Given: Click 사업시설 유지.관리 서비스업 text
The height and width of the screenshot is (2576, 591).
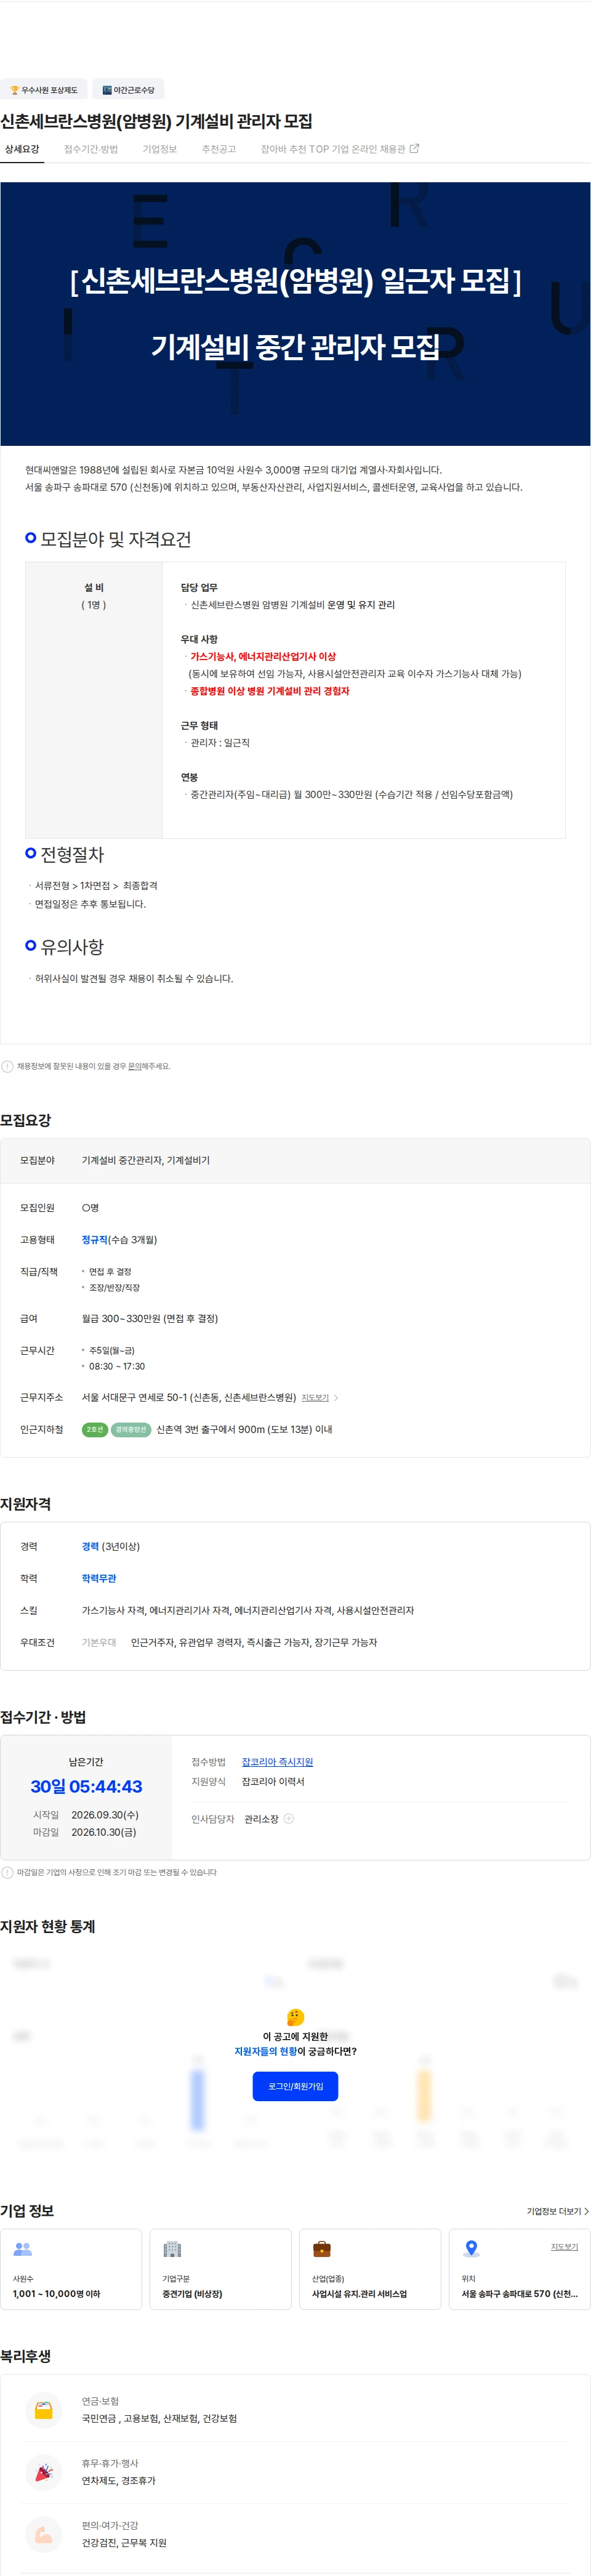Looking at the screenshot, I should (x=359, y=2294).
